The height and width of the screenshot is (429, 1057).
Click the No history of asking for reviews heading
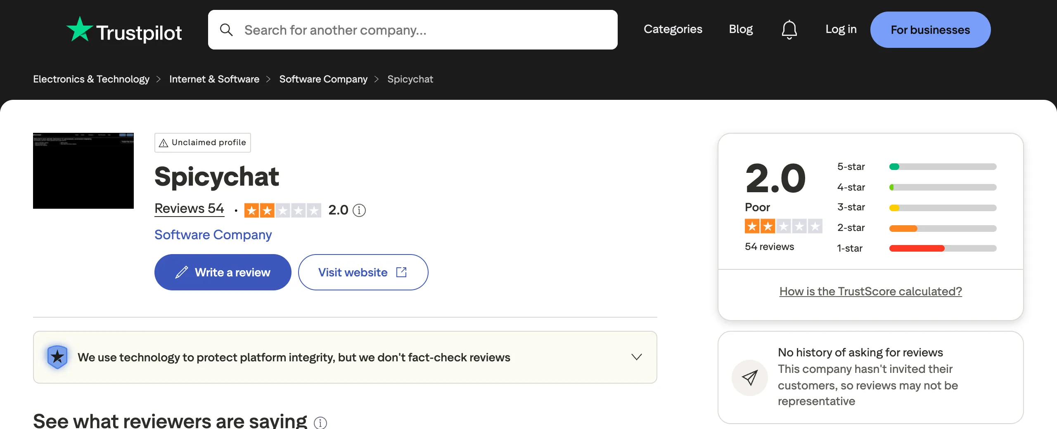(x=860, y=352)
